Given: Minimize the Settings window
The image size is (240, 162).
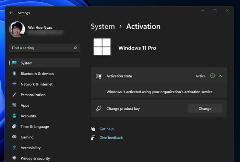Looking at the screenshot, I should [x=203, y=11].
